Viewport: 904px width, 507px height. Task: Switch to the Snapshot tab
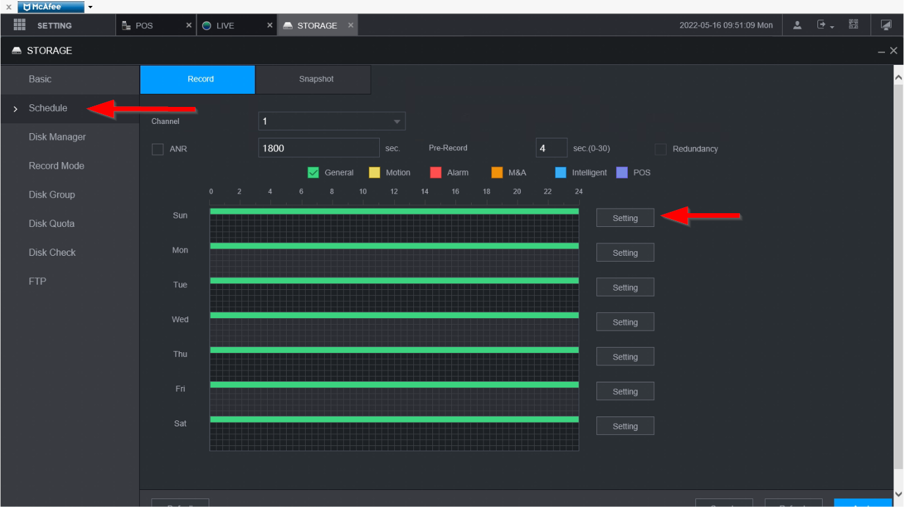pyautogui.click(x=316, y=79)
